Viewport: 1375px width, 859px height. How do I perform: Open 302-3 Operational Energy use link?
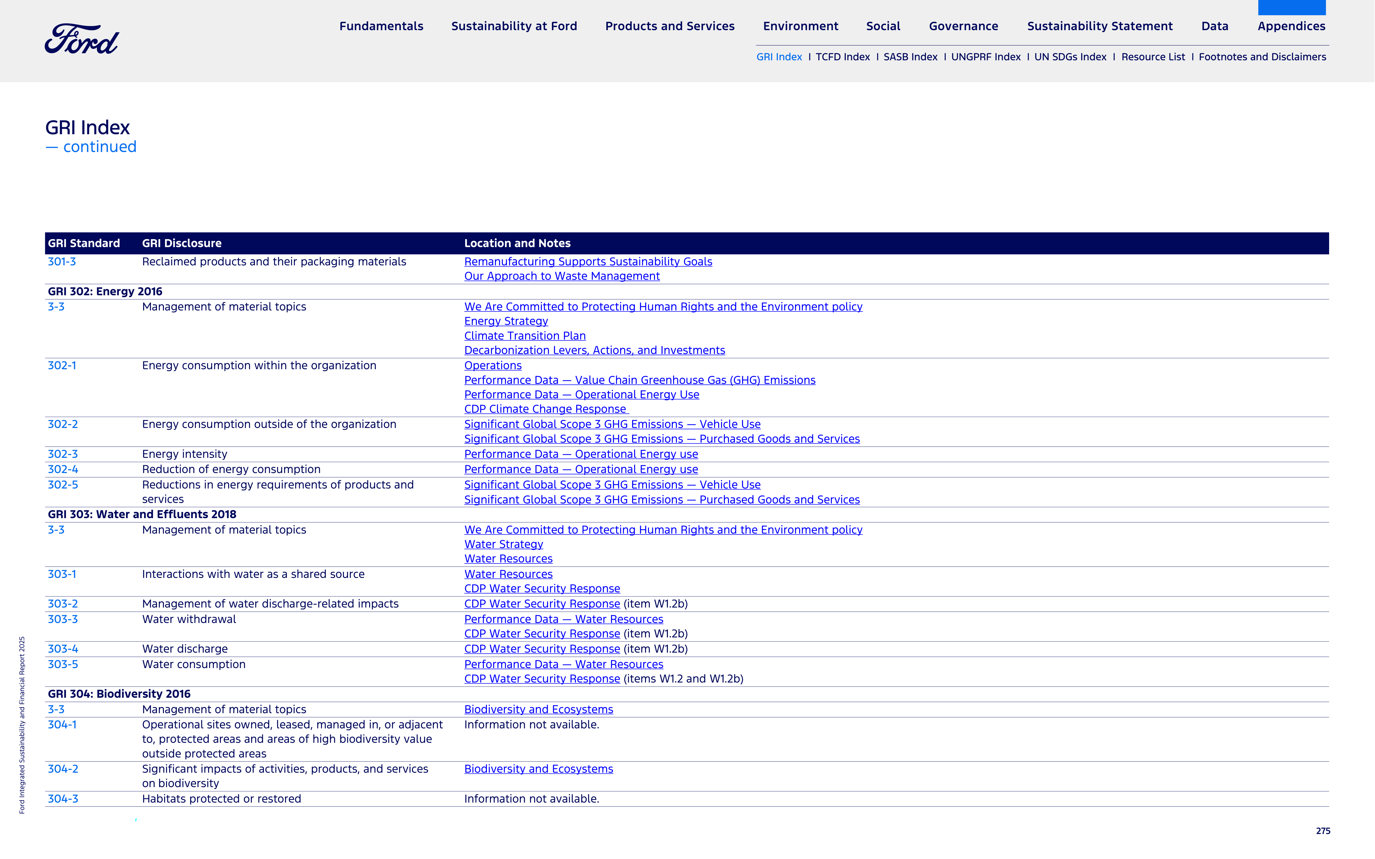(581, 454)
